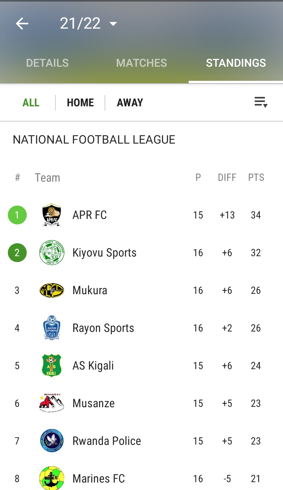
Task: Tap the Mukura club logo
Action: click(x=52, y=290)
